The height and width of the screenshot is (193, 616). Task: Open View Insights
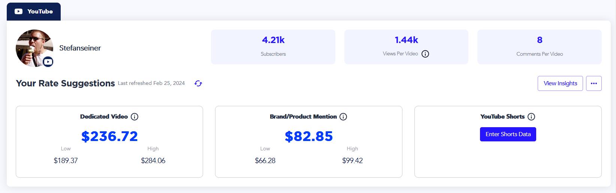click(560, 83)
